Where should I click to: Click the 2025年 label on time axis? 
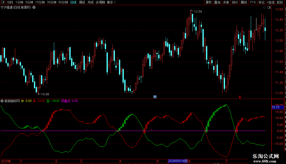[6, 161]
